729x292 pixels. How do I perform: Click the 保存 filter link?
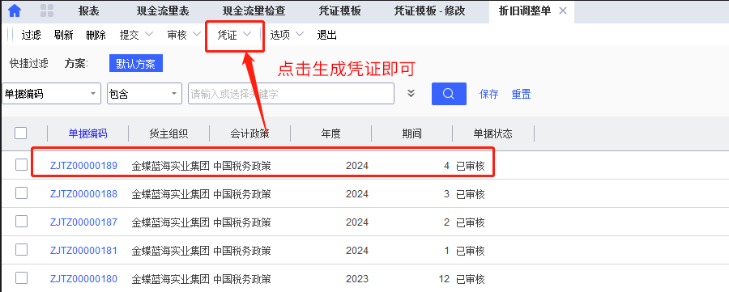click(488, 94)
